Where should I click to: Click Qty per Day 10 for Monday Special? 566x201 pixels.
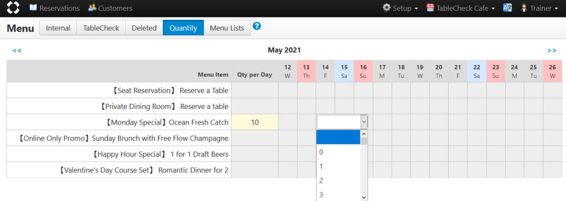[x=255, y=122]
